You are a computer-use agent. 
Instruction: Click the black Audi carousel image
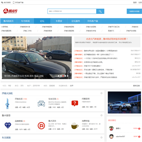coord(37,58)
